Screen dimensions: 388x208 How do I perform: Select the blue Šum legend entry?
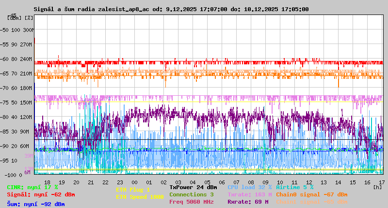click(36, 204)
